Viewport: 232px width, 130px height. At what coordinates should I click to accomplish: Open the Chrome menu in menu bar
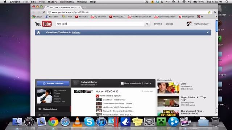pyautogui.click(x=15, y=2)
